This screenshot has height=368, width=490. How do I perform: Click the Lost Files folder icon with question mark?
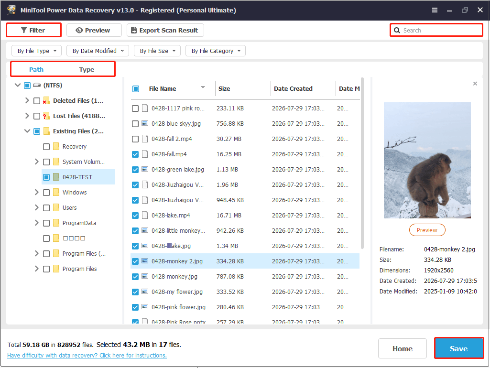46,116
